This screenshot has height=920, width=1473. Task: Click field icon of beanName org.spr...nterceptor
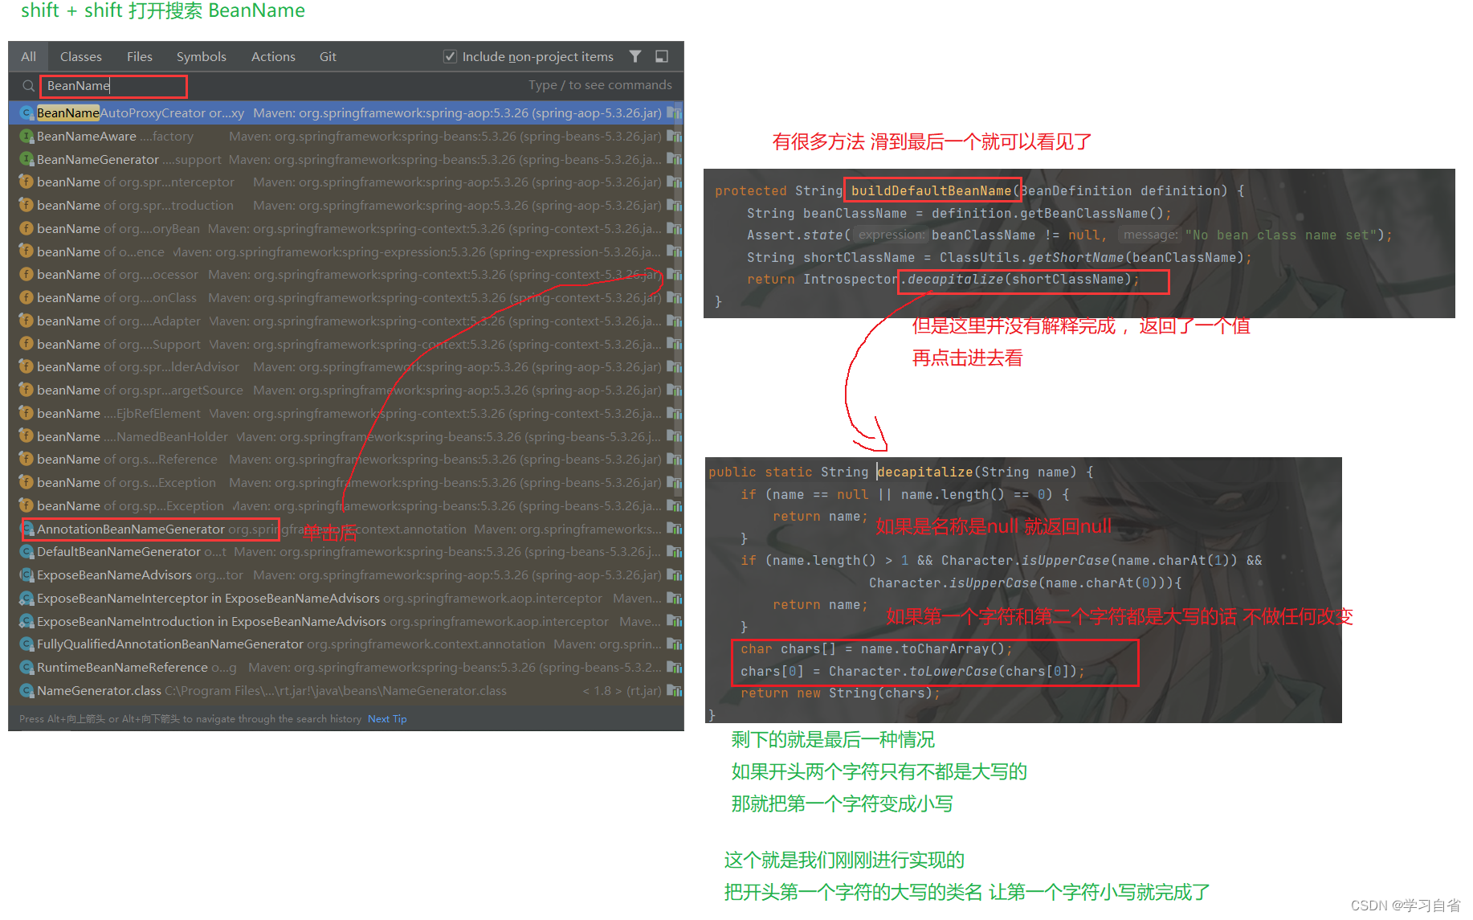coord(27,182)
